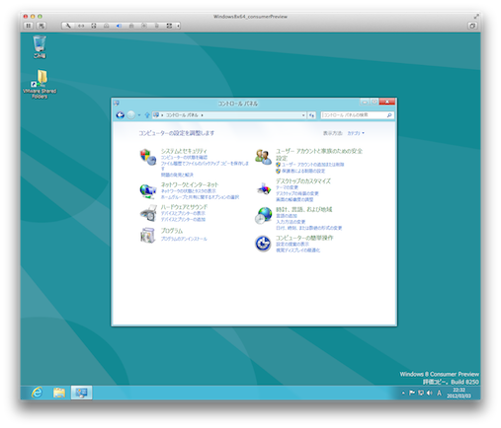Open the Ease of Access icon
The height and width of the screenshot is (428, 501).
tap(263, 244)
